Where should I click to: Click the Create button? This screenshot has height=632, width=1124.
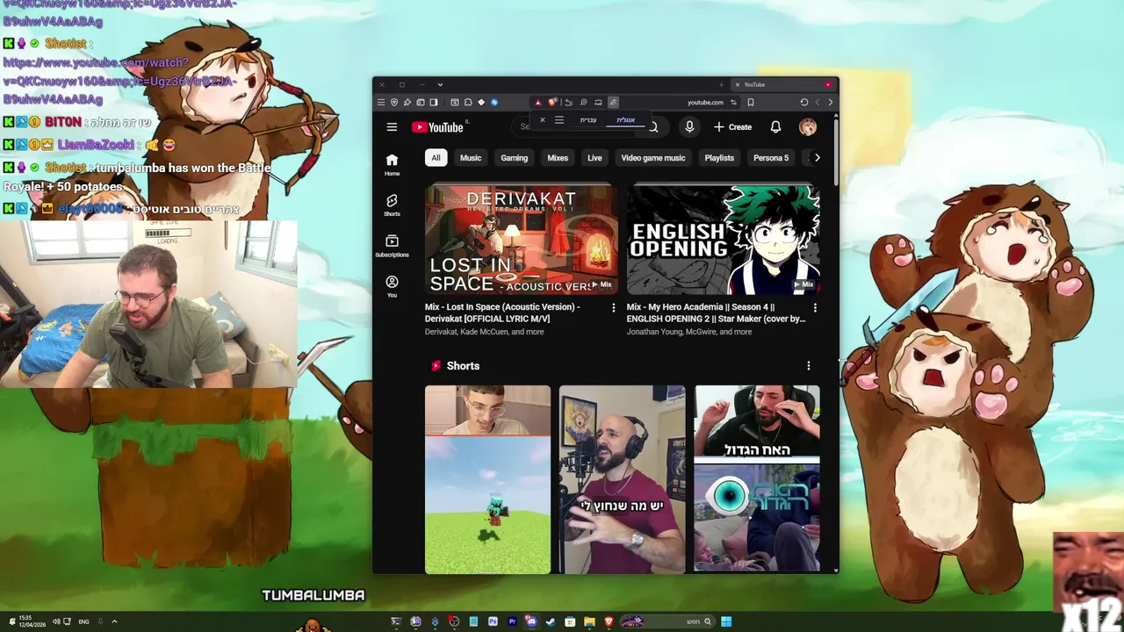coord(732,127)
